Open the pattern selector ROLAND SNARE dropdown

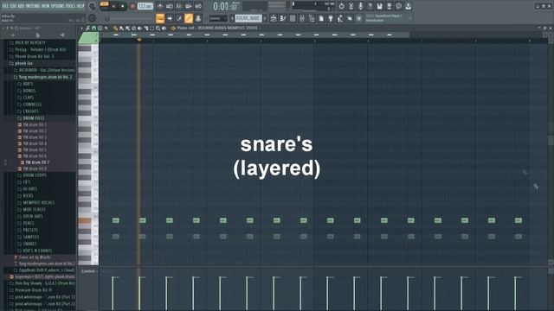[248, 18]
